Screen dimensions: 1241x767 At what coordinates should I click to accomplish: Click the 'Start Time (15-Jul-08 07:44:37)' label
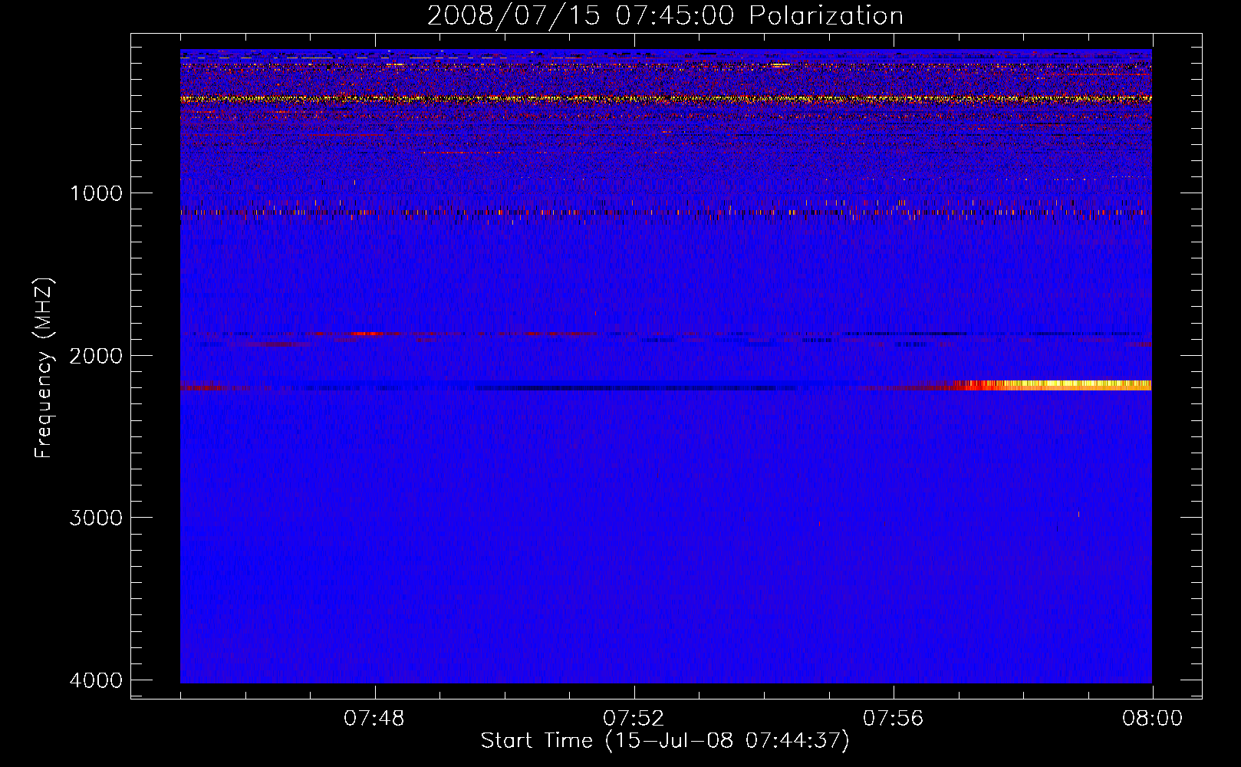(x=665, y=741)
